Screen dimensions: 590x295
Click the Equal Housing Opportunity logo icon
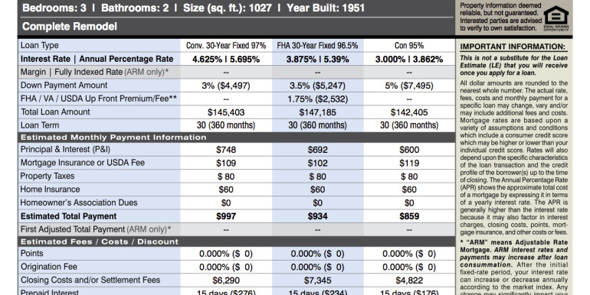tap(556, 18)
